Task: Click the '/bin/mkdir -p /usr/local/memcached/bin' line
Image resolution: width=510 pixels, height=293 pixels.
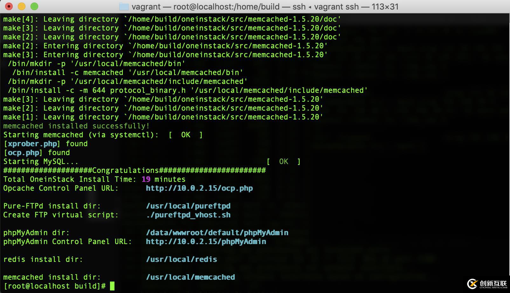Action: [96, 64]
